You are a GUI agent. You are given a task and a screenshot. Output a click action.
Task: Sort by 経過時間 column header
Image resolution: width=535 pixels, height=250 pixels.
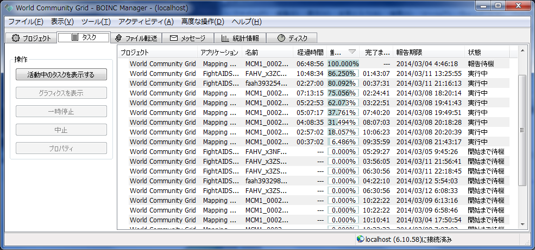click(310, 53)
